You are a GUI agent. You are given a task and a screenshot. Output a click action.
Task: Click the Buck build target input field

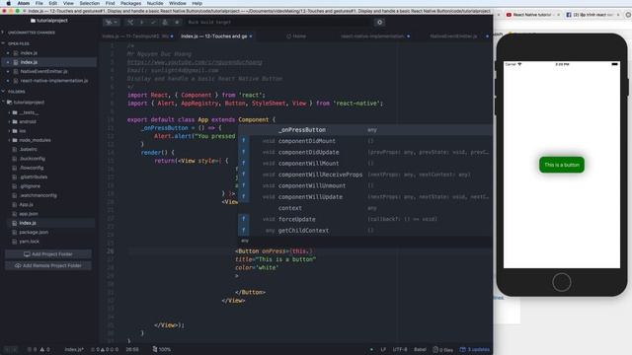coord(278,23)
